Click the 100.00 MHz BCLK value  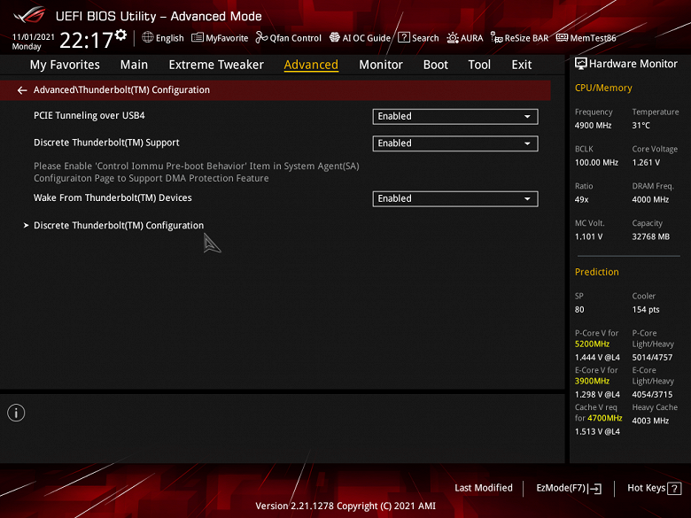pos(596,163)
